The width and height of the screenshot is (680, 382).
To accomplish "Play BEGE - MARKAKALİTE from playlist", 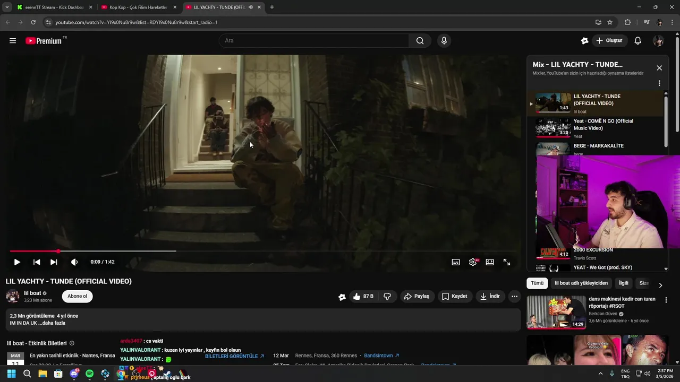I will (x=595, y=149).
